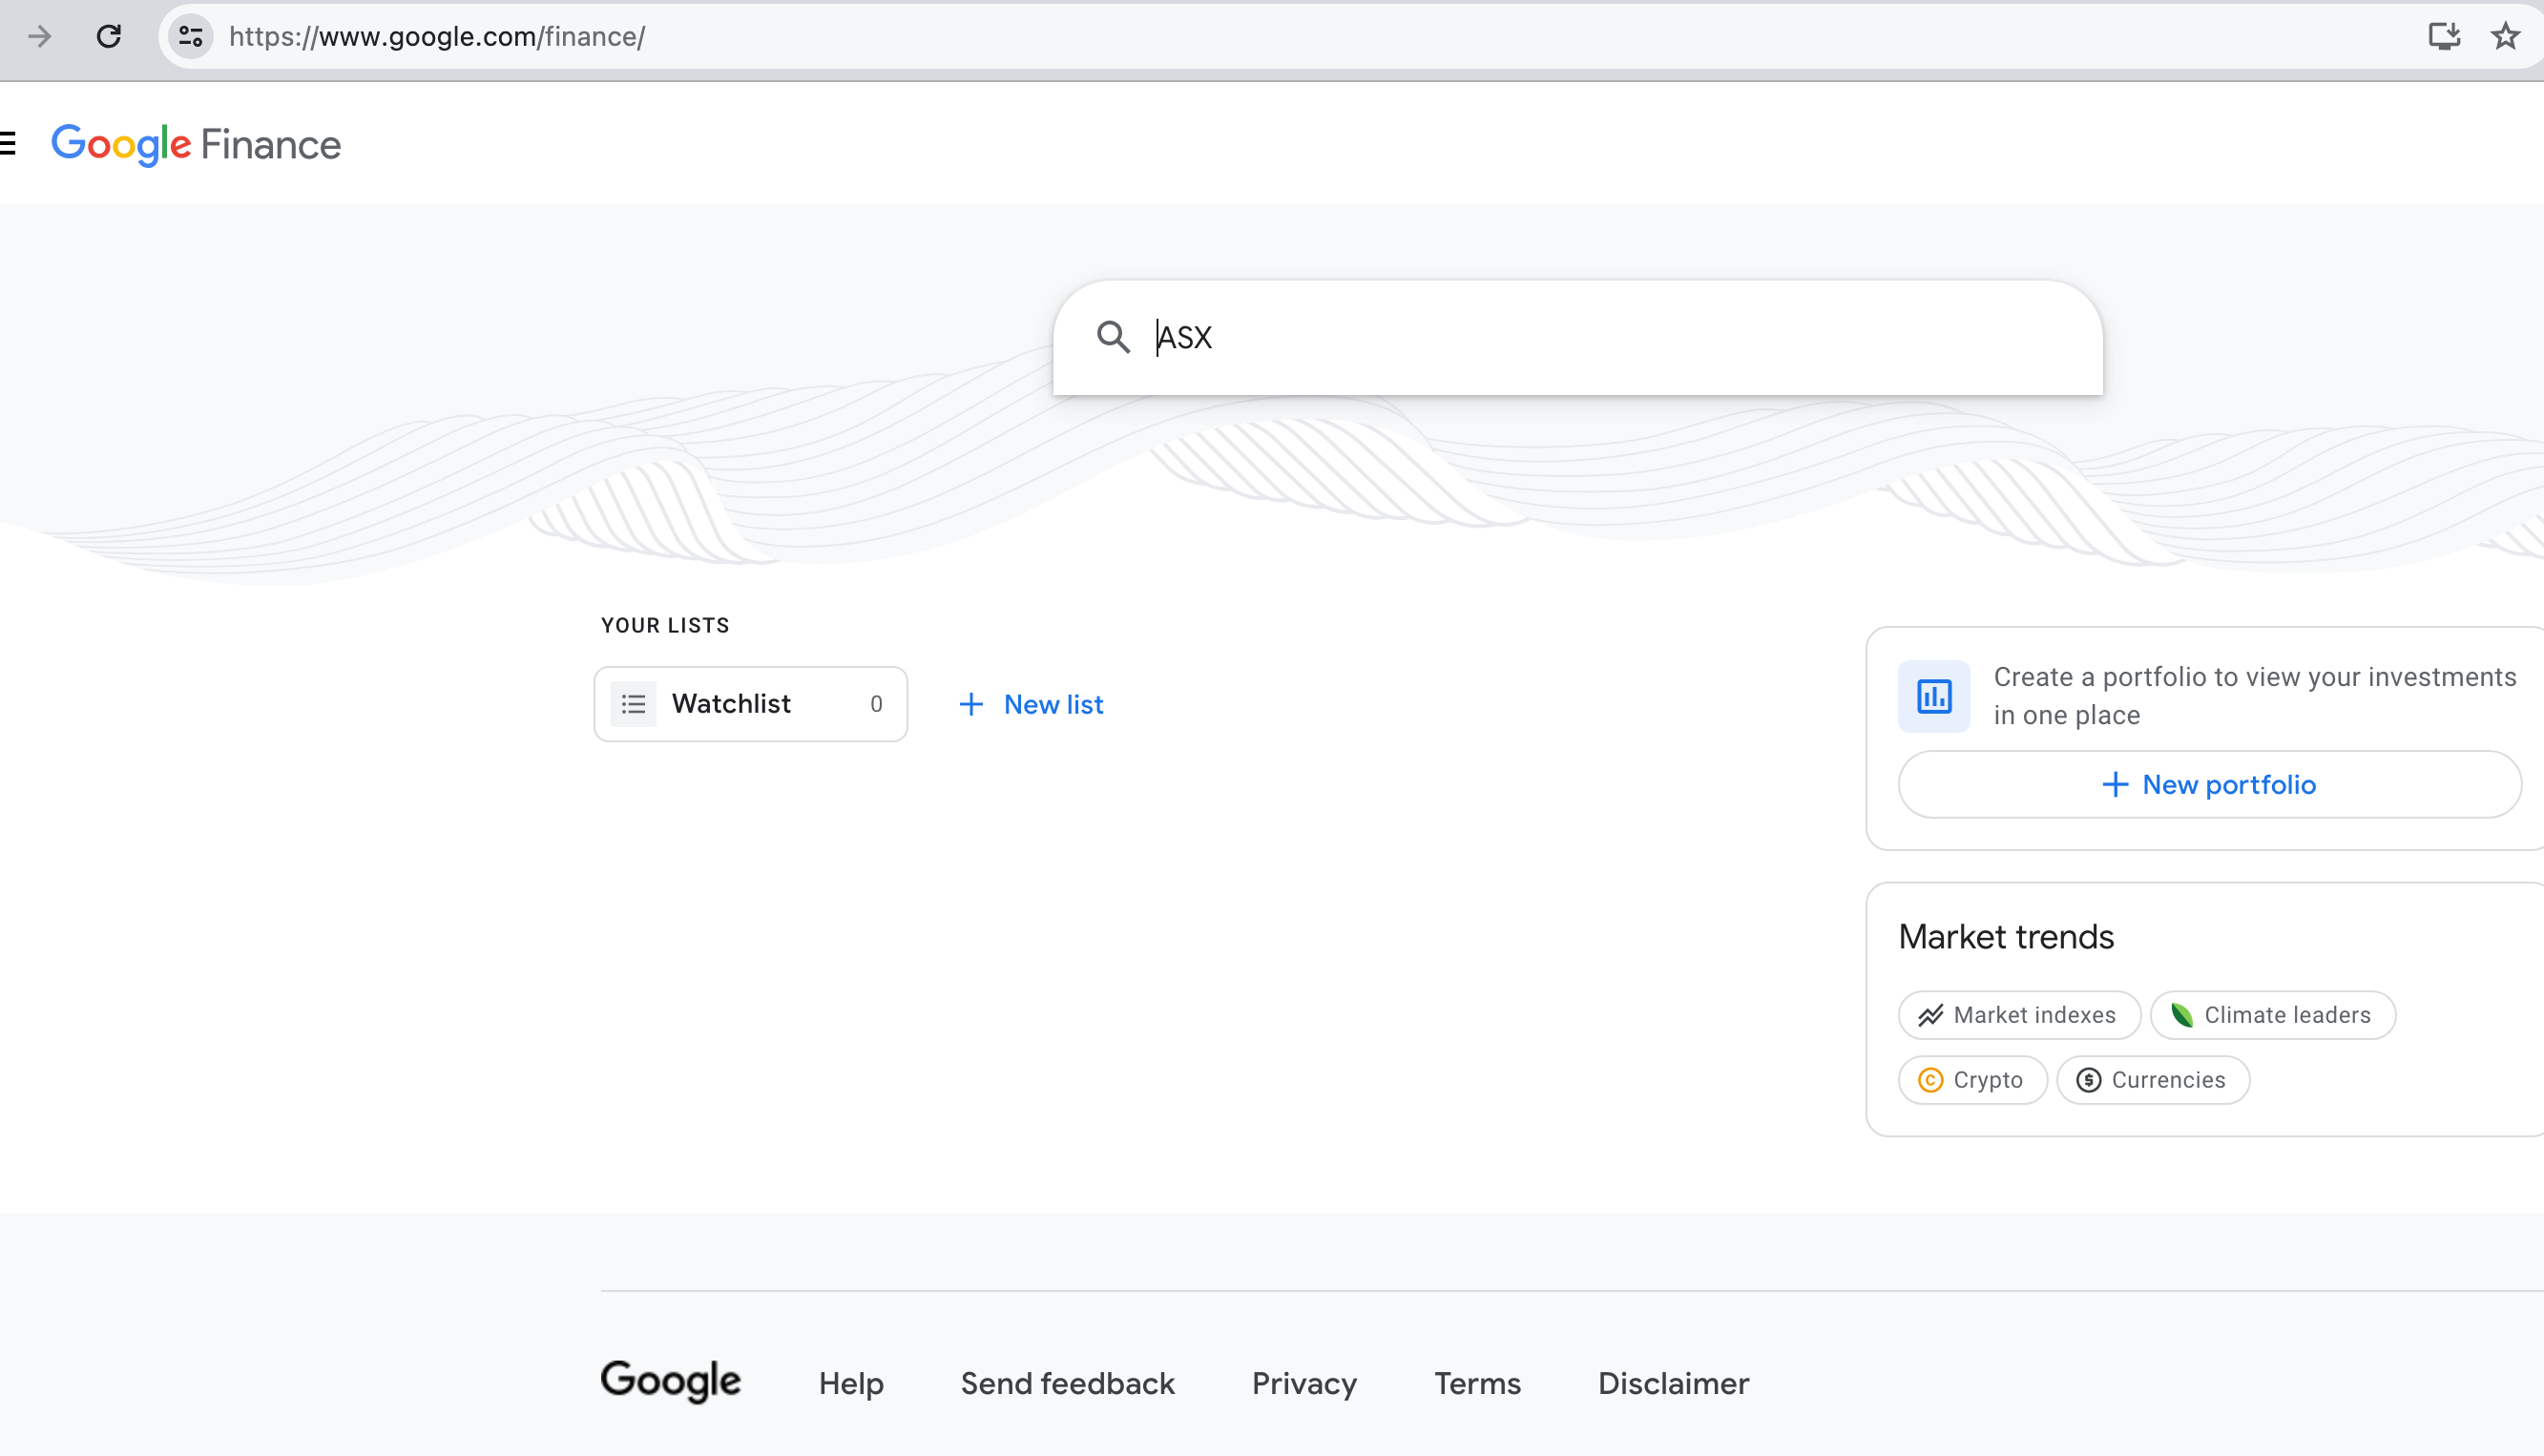Viewport: 2544px width, 1456px height.
Task: View site information via the address bar icon
Action: point(190,37)
